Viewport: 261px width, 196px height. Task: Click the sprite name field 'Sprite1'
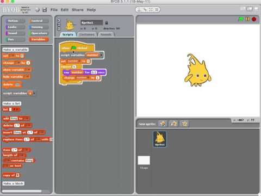tap(91, 23)
